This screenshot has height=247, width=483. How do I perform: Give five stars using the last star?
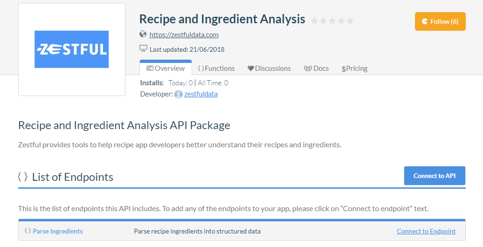(350, 21)
